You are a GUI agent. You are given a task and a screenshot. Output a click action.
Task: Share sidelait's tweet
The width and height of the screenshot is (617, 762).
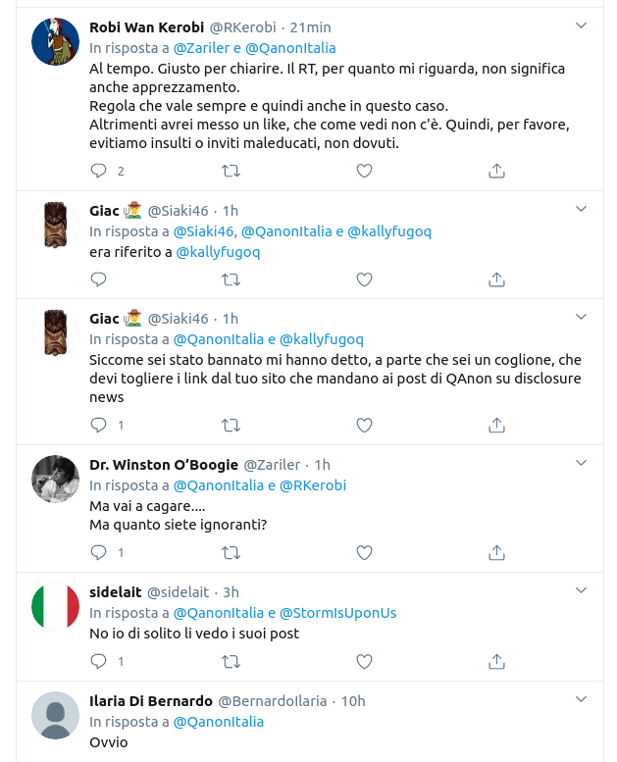point(496,661)
